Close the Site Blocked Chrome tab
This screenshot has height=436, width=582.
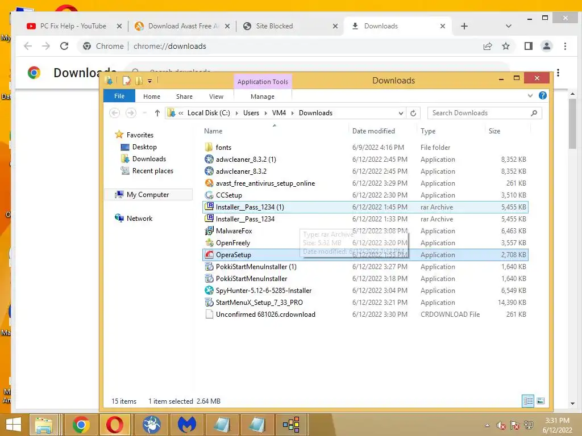point(335,26)
